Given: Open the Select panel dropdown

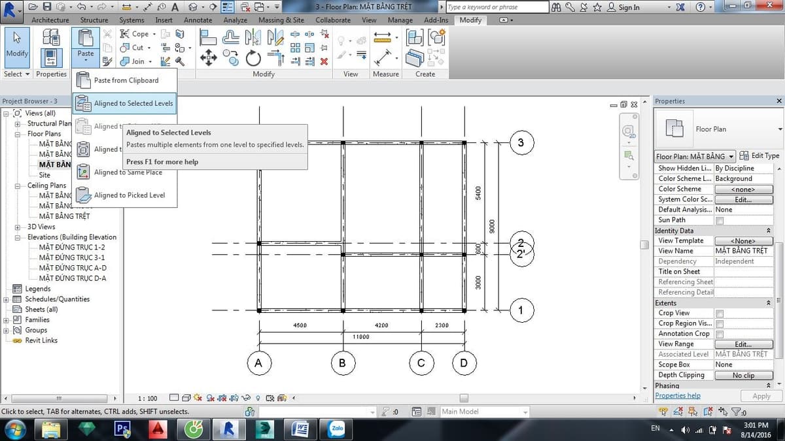Looking at the screenshot, I should tap(16, 74).
